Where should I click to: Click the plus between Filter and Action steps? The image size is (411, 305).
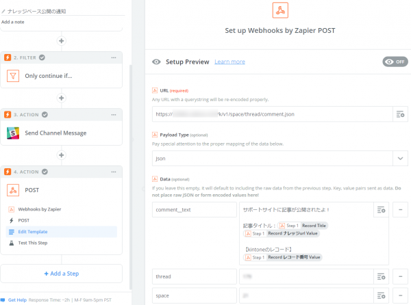coord(62,98)
